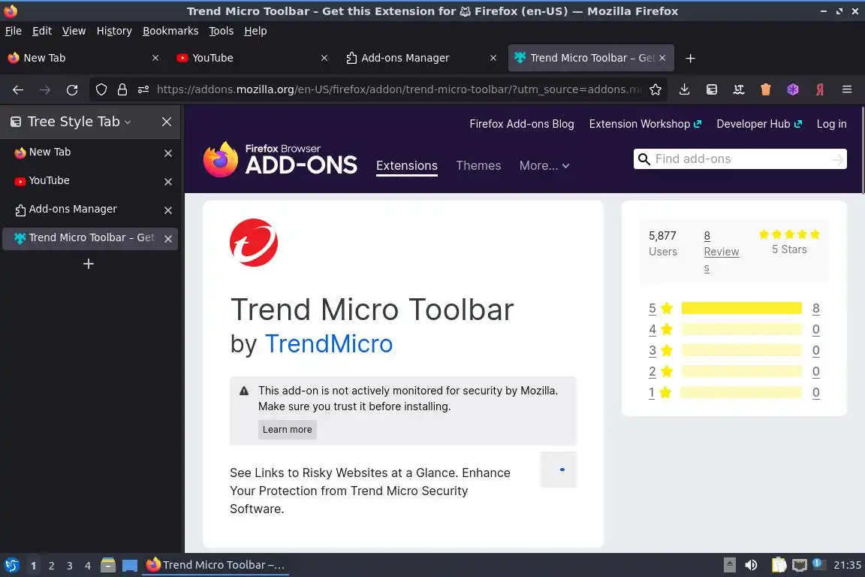Show desktop via blue taskbar icon
This screenshot has width=865, height=577.
pos(130,565)
